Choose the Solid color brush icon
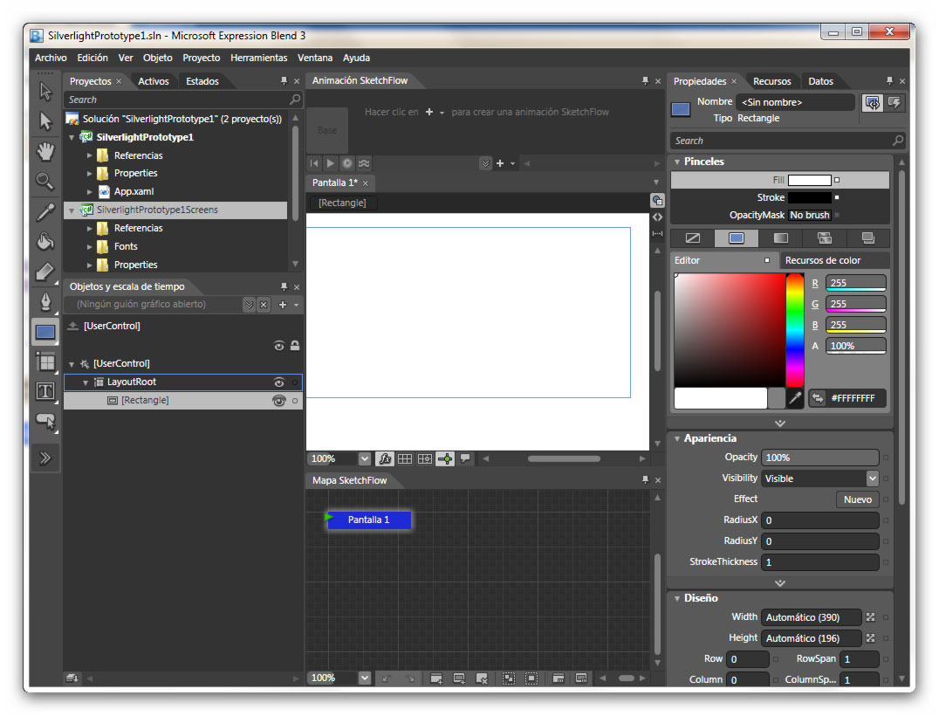 click(x=736, y=238)
